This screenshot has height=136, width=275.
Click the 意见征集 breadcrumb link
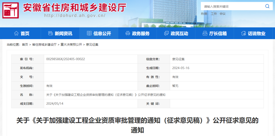[x=92, y=45]
